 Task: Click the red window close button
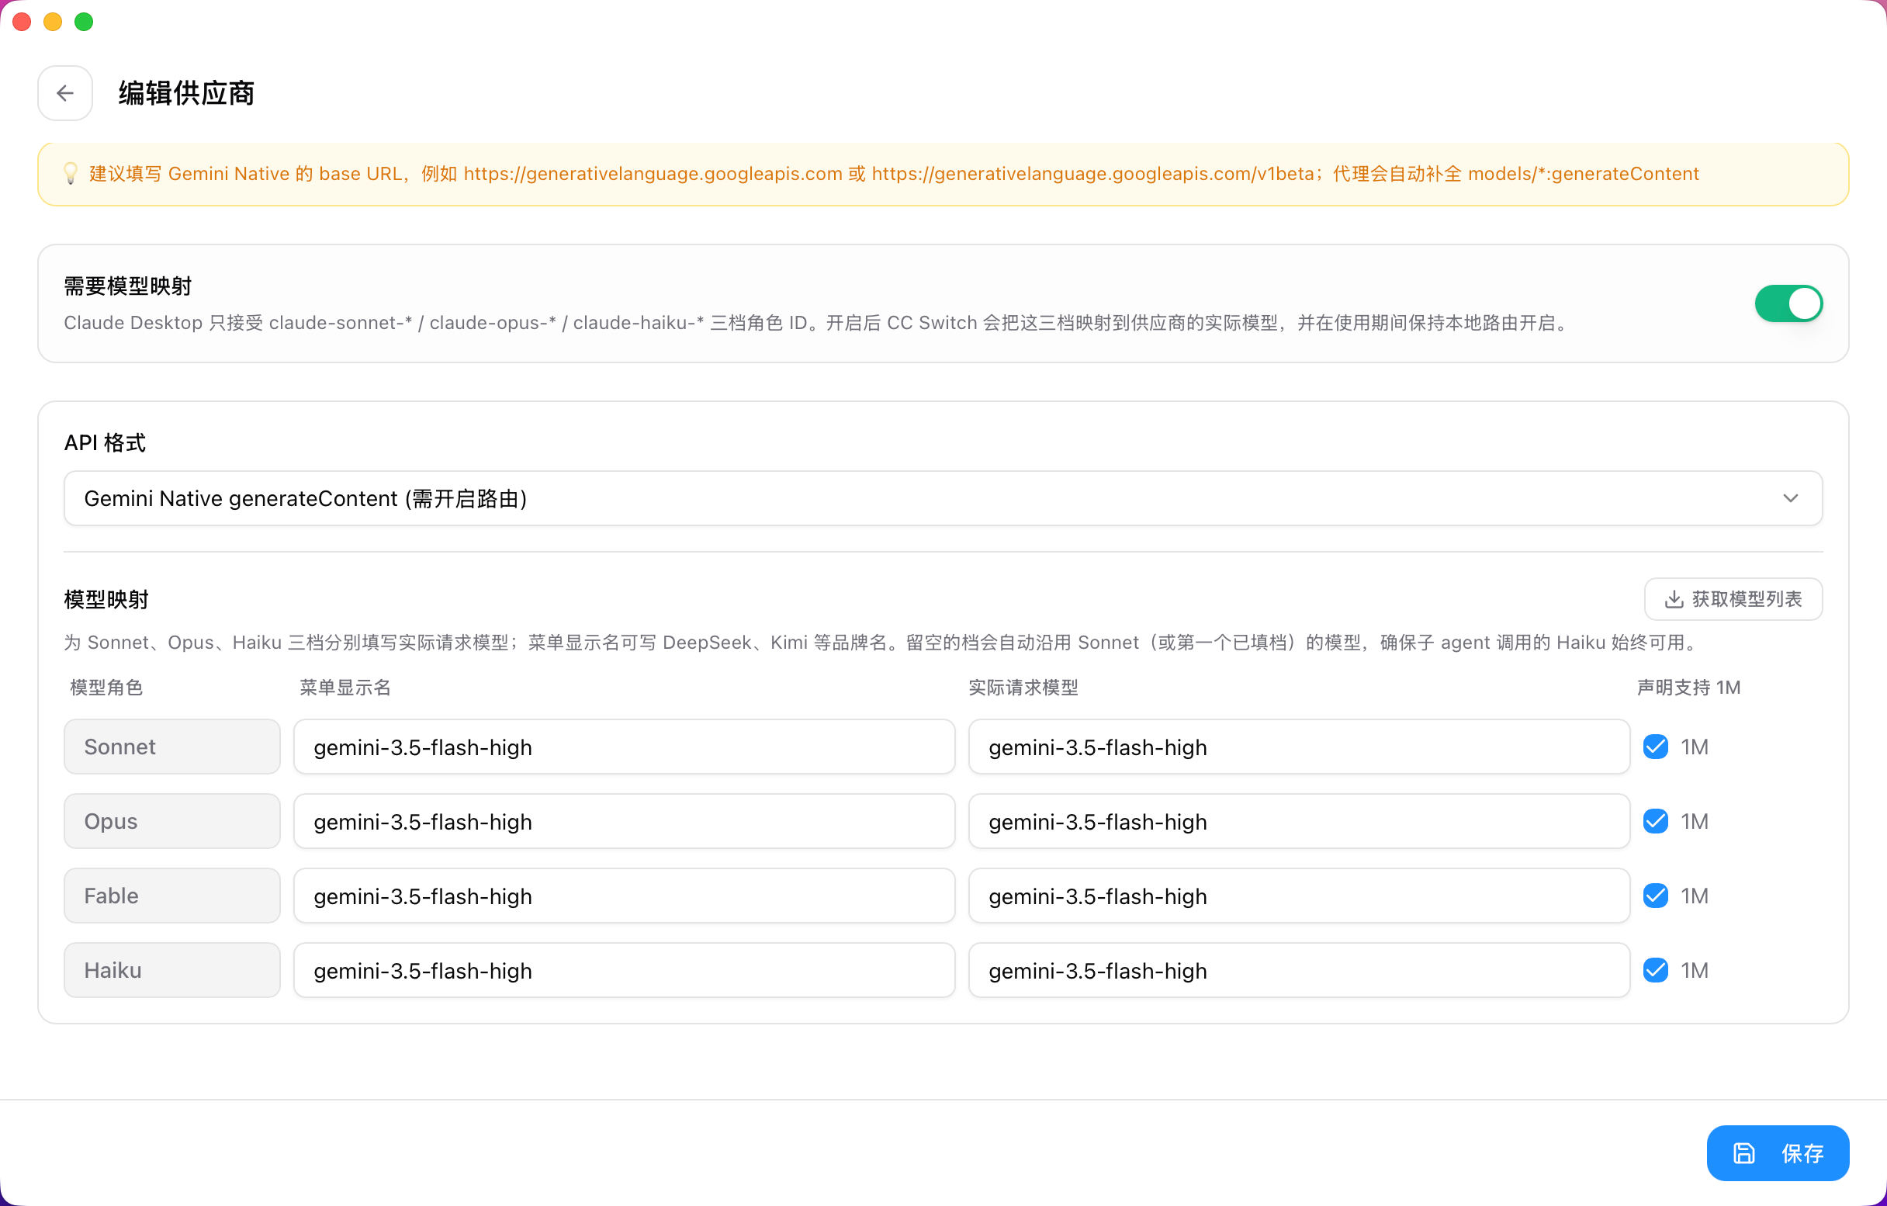point(22,22)
